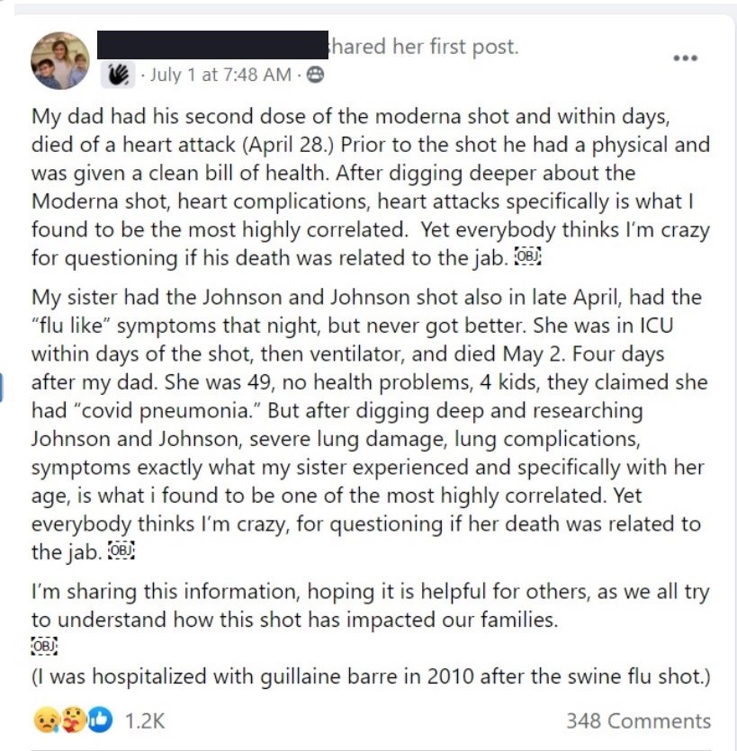Click the "I'm sharing this information" paragraph
Viewport: 737px width, 751px height.
pos(369,606)
